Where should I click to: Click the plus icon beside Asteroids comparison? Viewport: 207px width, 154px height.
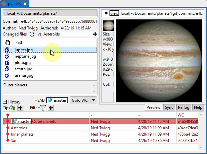95,34
